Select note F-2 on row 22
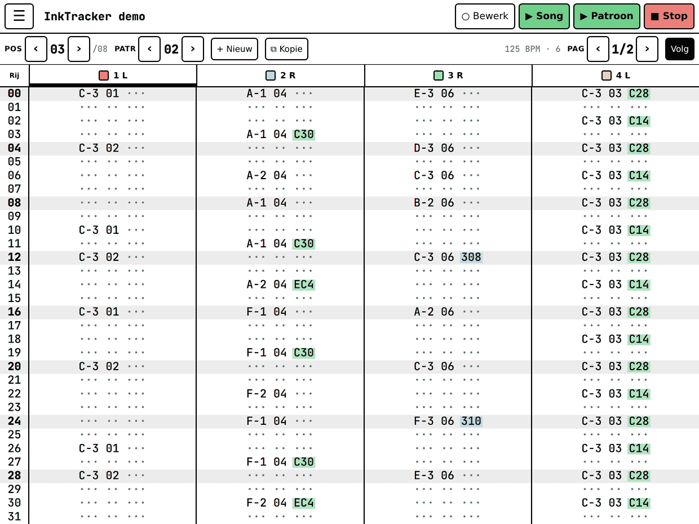 click(x=256, y=394)
